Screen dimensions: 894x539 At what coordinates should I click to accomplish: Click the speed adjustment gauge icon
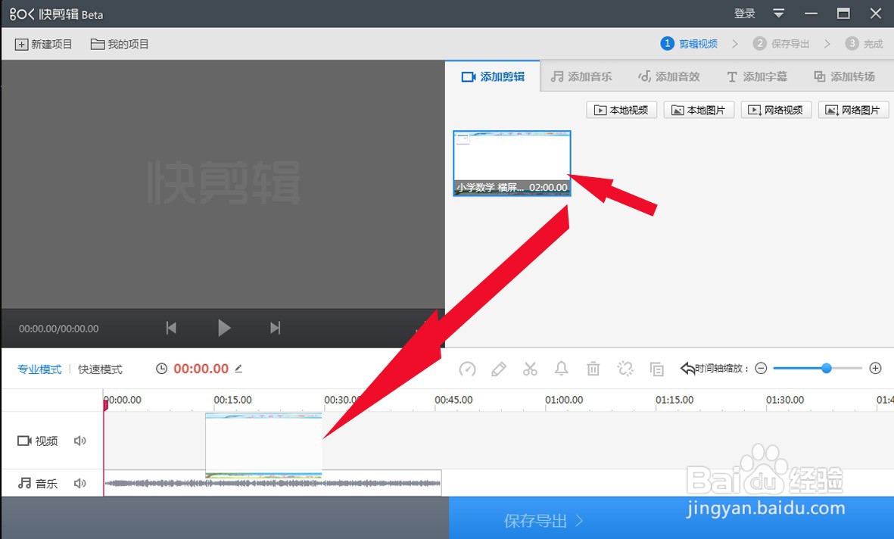tap(468, 369)
